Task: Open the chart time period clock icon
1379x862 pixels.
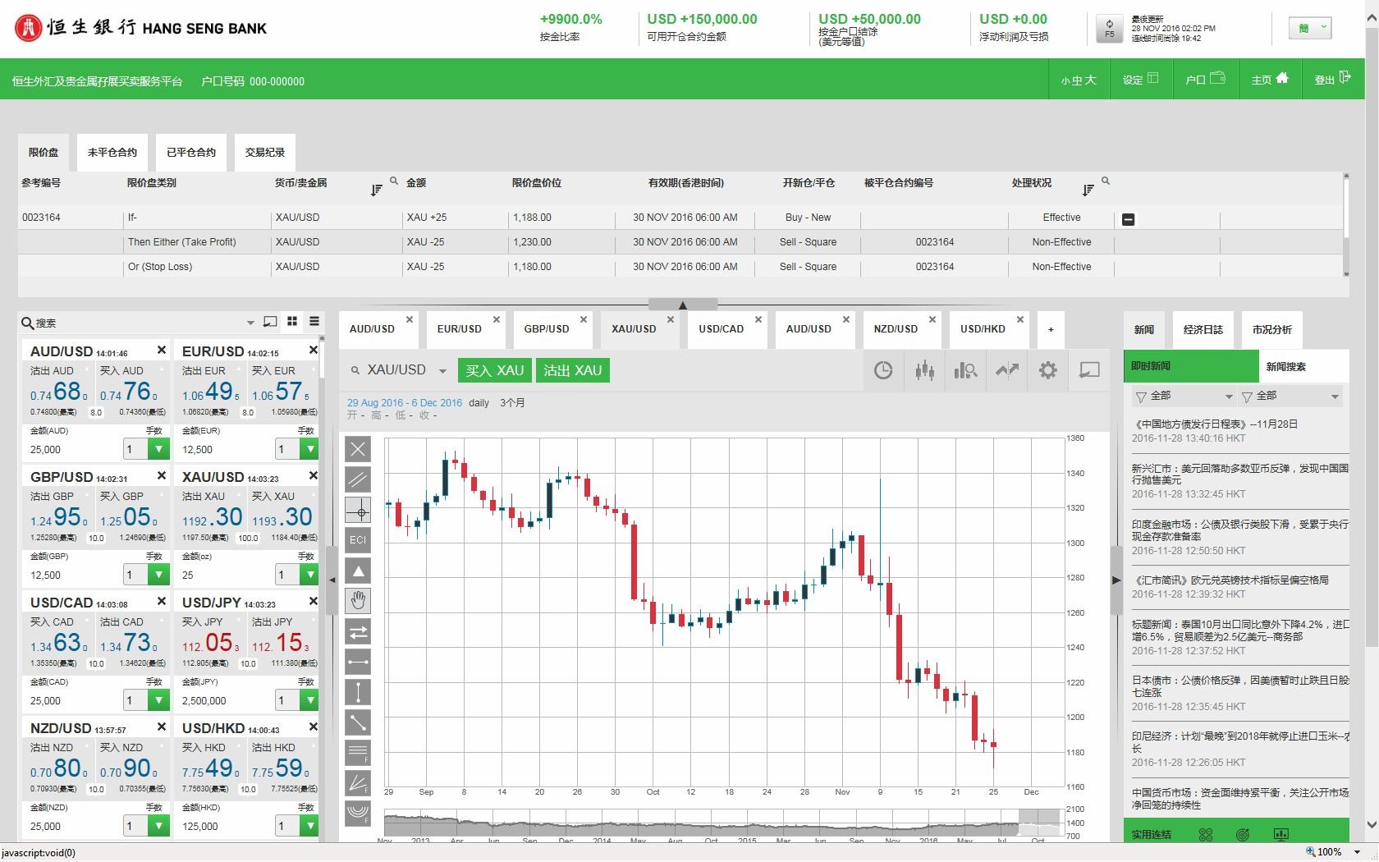Action: tap(883, 370)
